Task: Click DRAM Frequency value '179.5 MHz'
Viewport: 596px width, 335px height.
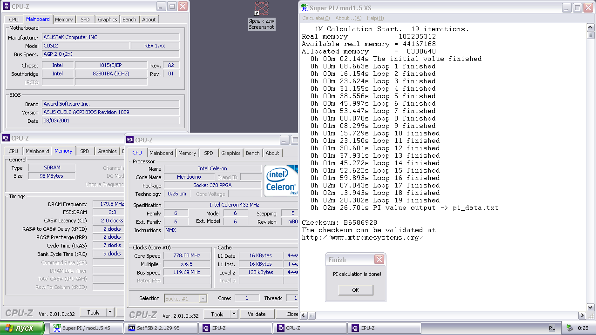Action: (x=108, y=204)
